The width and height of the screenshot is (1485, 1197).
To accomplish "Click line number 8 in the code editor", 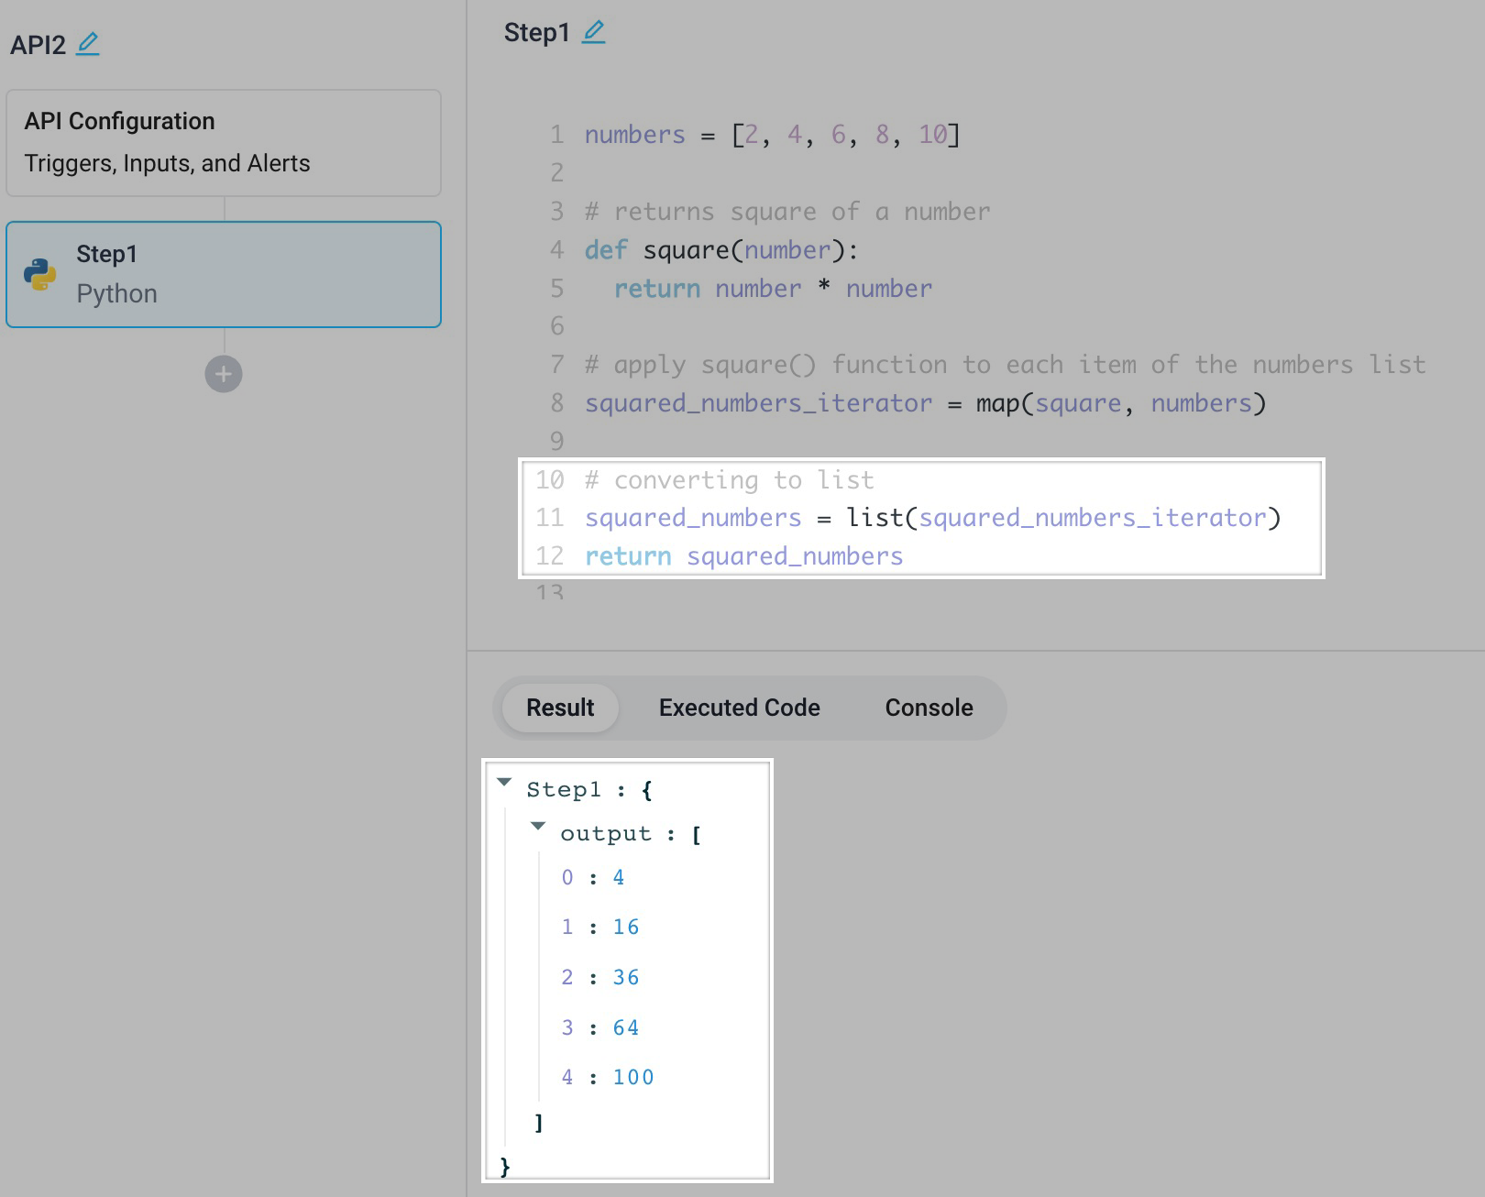I will coord(555,402).
